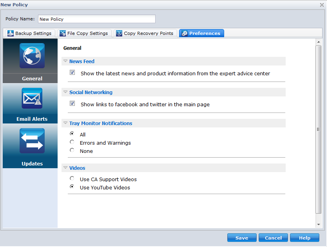The width and height of the screenshot is (328, 247).
Task: Click the File Copy Settings tab icon
Action: click(x=63, y=33)
